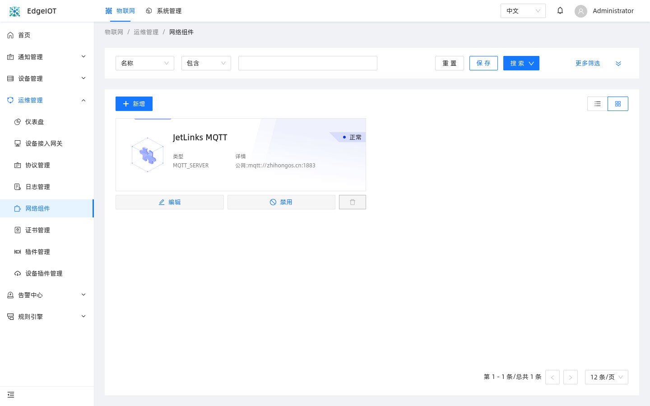The width and height of the screenshot is (650, 406).
Task: Click the 保存 save button
Action: coord(483,63)
